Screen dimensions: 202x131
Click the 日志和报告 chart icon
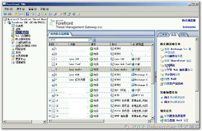(13, 56)
